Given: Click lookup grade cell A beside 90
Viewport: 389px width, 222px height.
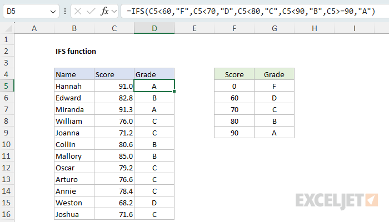Looking at the screenshot, I should [274, 133].
